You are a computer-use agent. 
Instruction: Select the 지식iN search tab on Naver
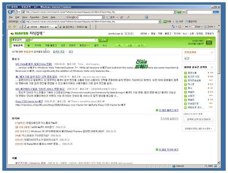pos(38,46)
